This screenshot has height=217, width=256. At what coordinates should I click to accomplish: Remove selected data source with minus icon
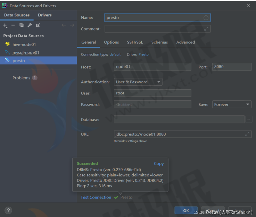[x=13, y=25]
